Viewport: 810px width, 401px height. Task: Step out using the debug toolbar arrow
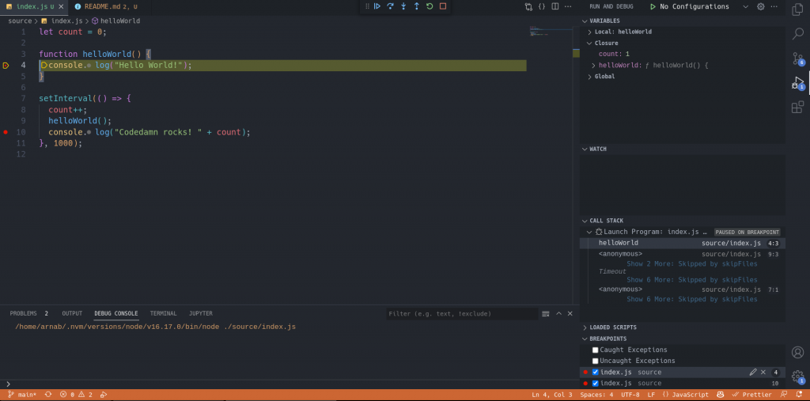(416, 6)
